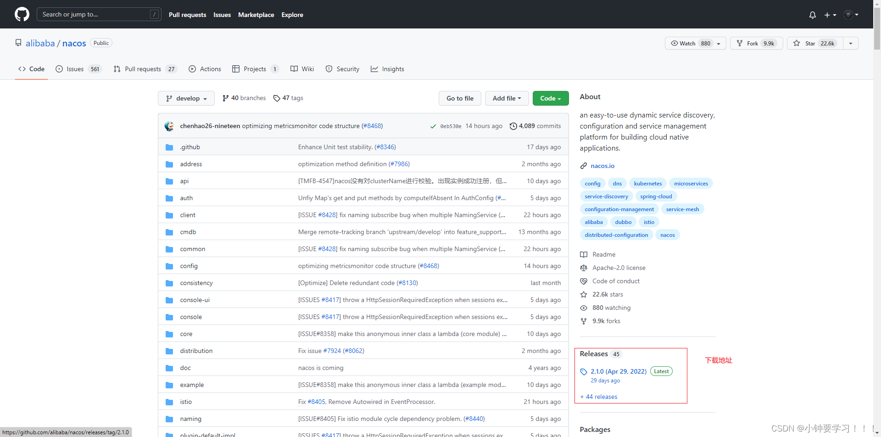
Task: Star the nacos repository
Action: click(815, 43)
